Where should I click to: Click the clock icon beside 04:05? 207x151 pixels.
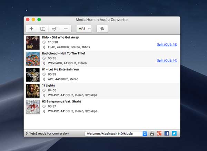[x=44, y=90]
